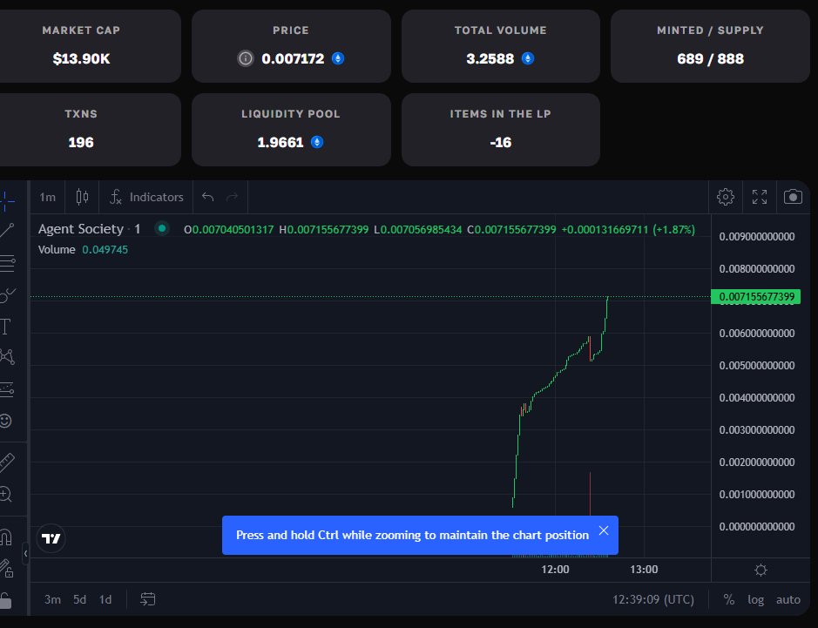The image size is (818, 628).
Task: Toggle stay in drawing mode
Action: tap(6, 569)
